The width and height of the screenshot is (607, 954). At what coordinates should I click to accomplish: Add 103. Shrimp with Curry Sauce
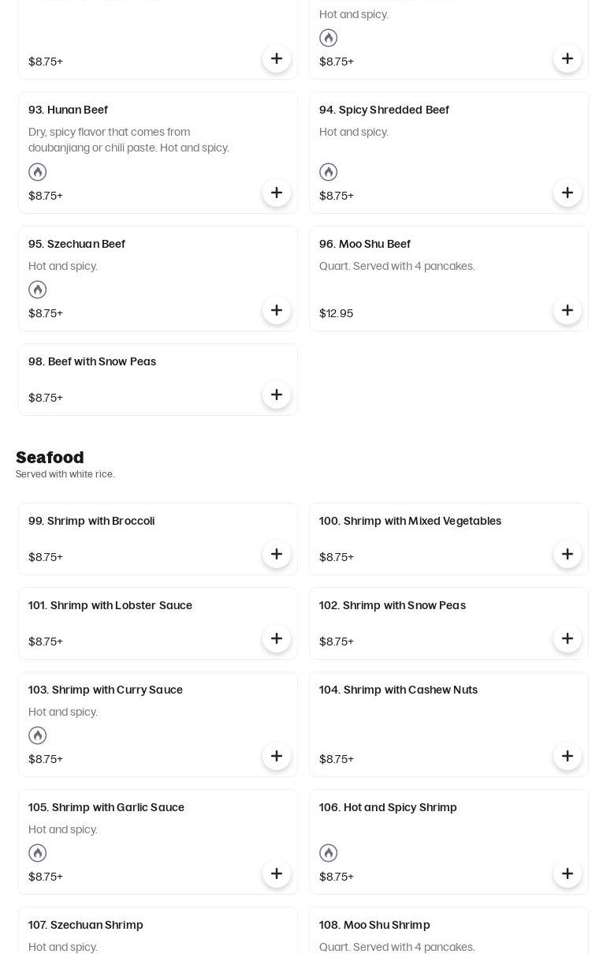point(277,756)
